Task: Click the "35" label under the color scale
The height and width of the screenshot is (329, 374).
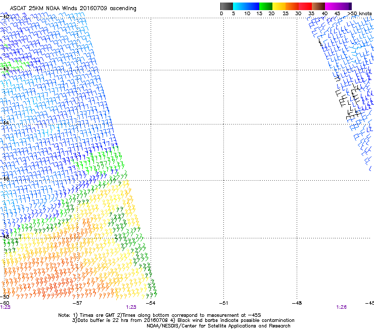Action: pyautogui.click(x=311, y=14)
